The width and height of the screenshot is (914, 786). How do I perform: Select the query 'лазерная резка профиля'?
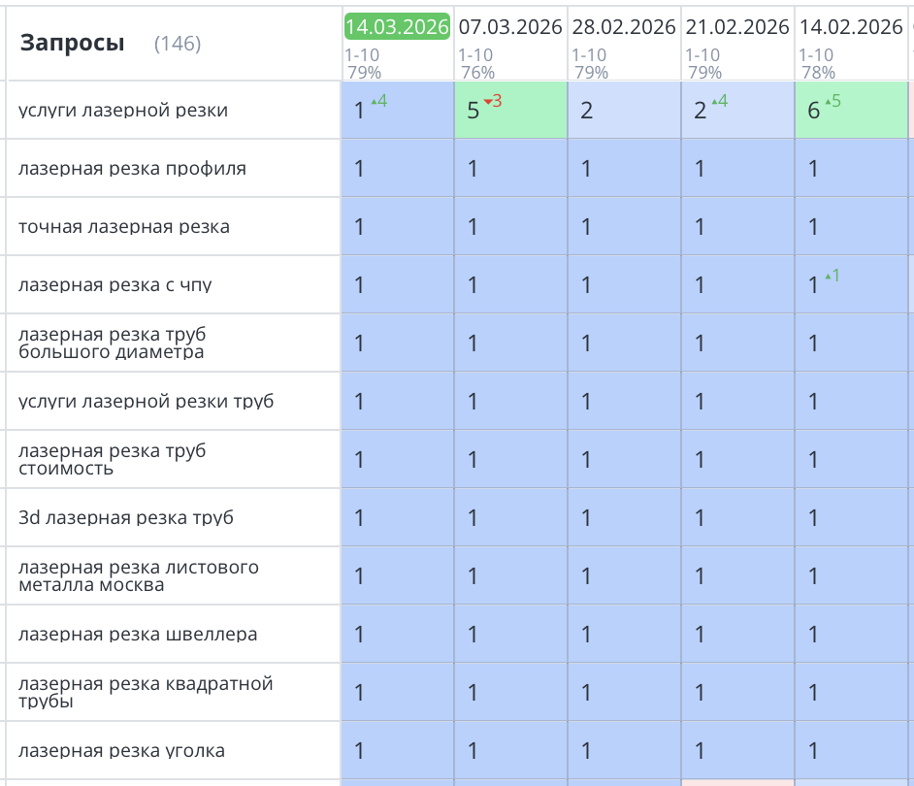[132, 169]
